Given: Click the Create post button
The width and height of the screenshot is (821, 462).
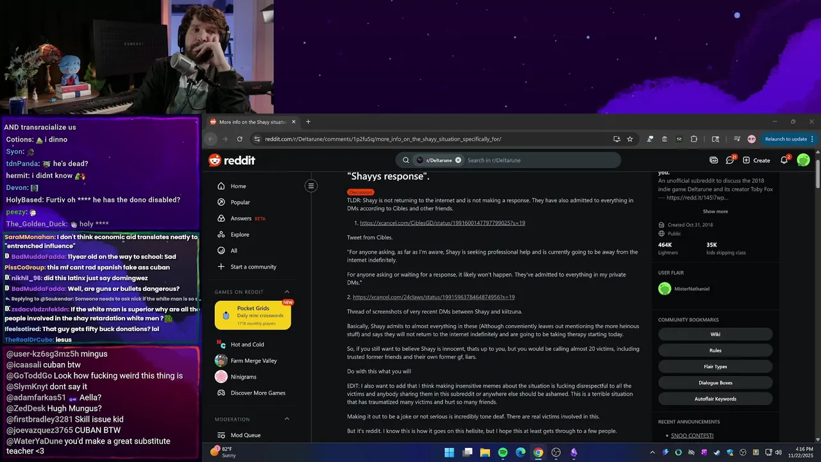Looking at the screenshot, I should coord(756,160).
